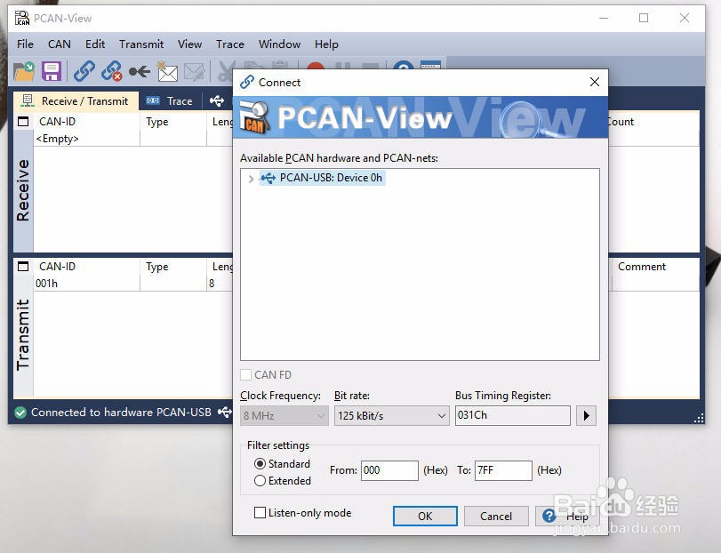Click the window icon atop Receive panel
This screenshot has width=721, height=553.
(x=23, y=121)
